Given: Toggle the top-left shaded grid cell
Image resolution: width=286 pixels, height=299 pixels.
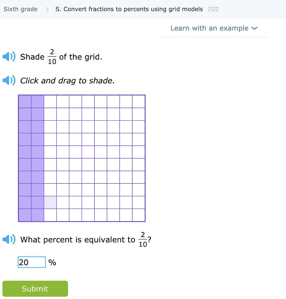Looking at the screenshot, I should pos(25,101).
